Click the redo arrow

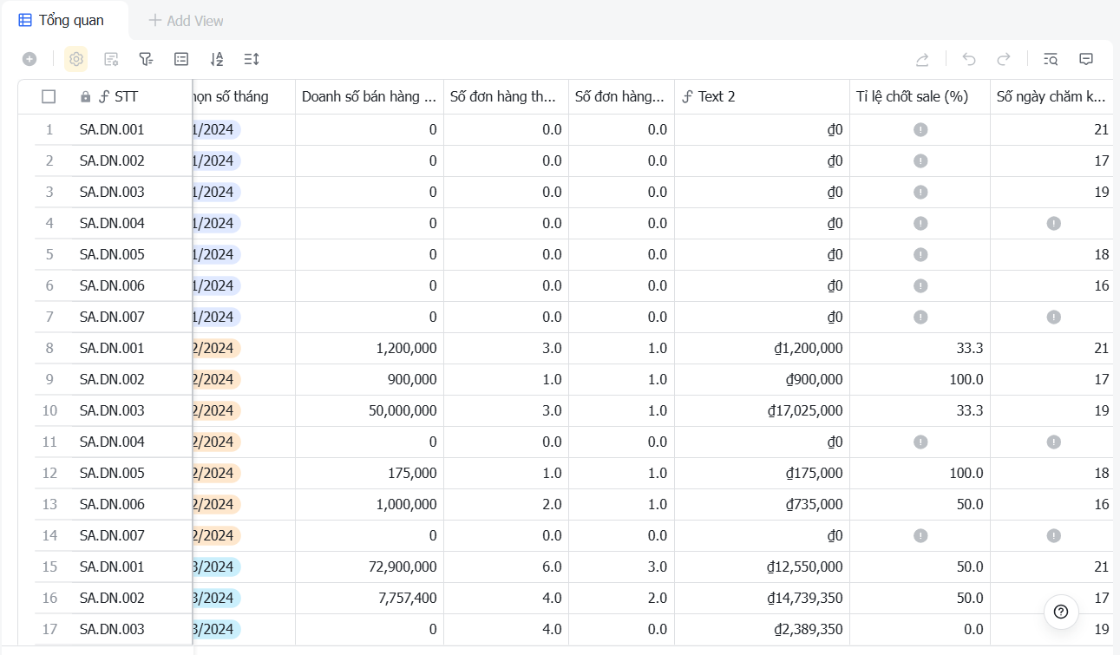[1004, 59]
